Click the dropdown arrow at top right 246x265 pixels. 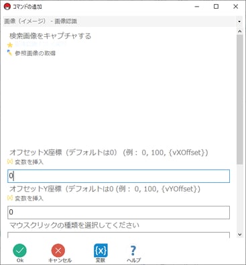point(239,22)
